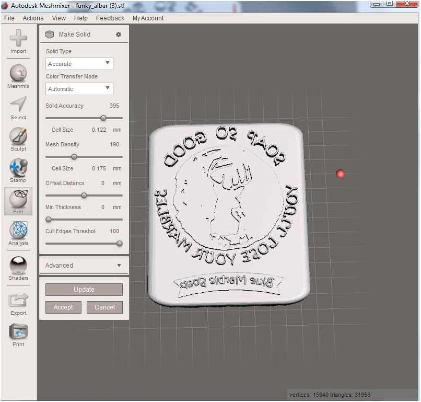Click the Cell Size 0.175 value

[99, 168]
